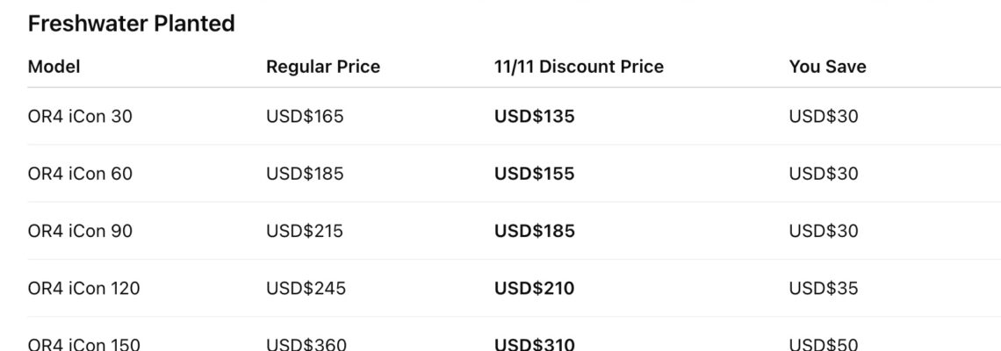
Task: Select the OR4 iCon 150 model name
Action: click(x=83, y=343)
